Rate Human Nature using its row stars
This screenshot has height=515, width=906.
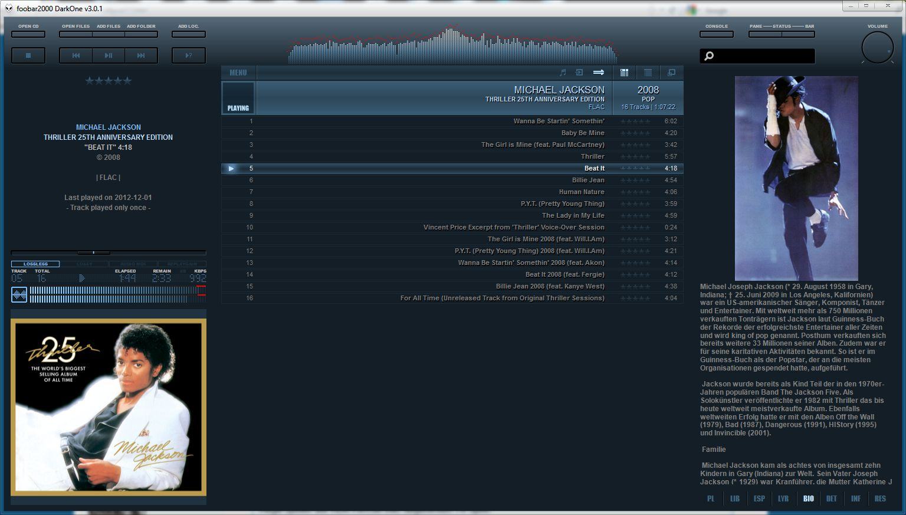(x=635, y=192)
